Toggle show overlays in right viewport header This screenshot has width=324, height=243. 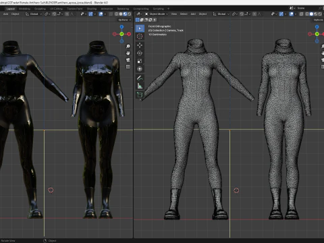[x=291, y=14]
